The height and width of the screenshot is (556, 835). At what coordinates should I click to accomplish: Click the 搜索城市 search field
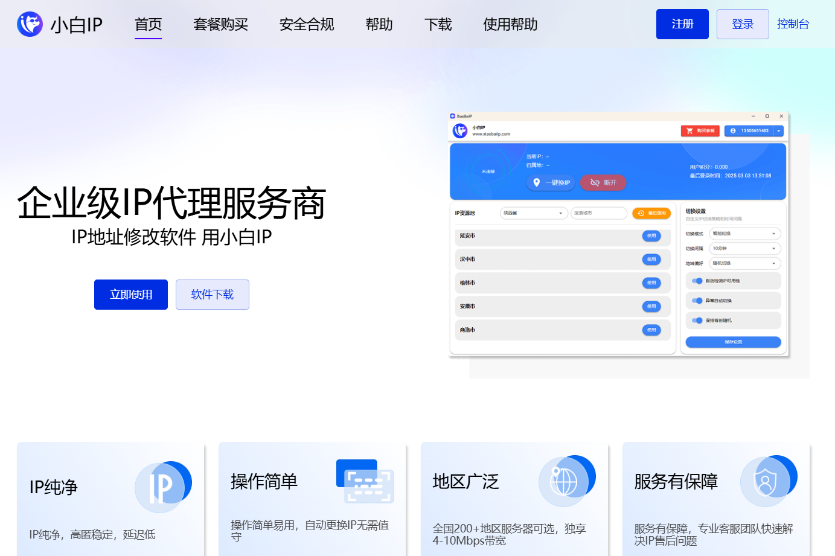[x=599, y=213]
